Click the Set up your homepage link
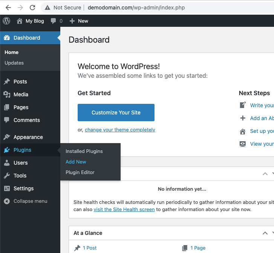This screenshot has height=253, width=274. (262, 131)
